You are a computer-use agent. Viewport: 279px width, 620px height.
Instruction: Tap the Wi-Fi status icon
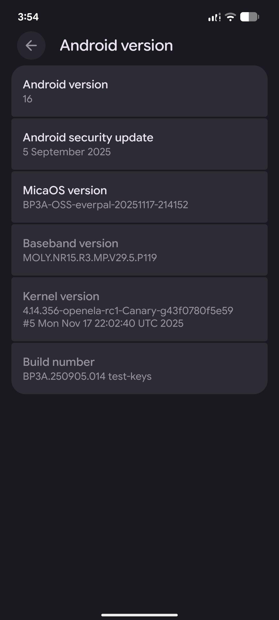[x=230, y=17]
